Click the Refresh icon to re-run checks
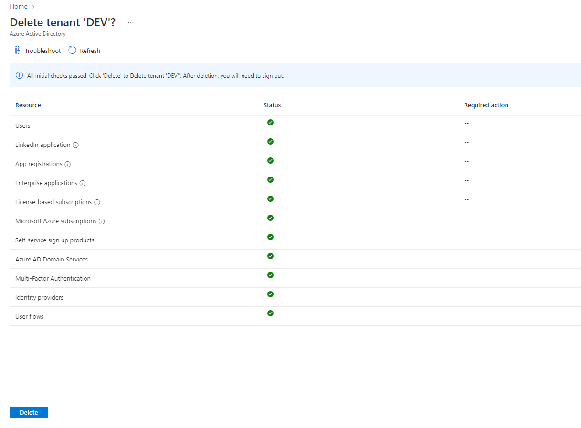This screenshot has height=428, width=581. click(72, 50)
